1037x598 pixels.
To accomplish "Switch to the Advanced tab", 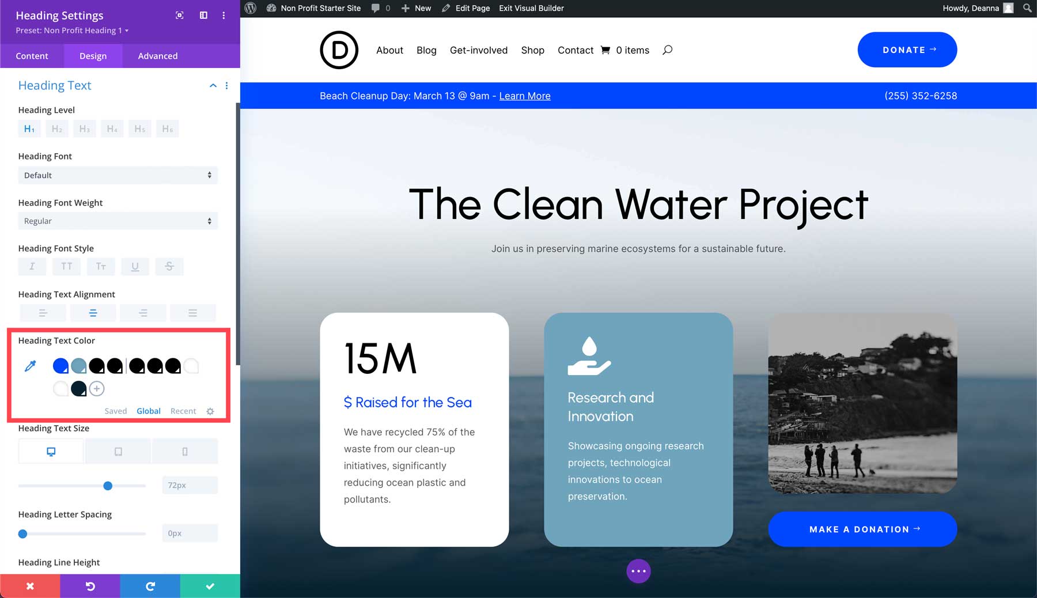I will click(157, 56).
